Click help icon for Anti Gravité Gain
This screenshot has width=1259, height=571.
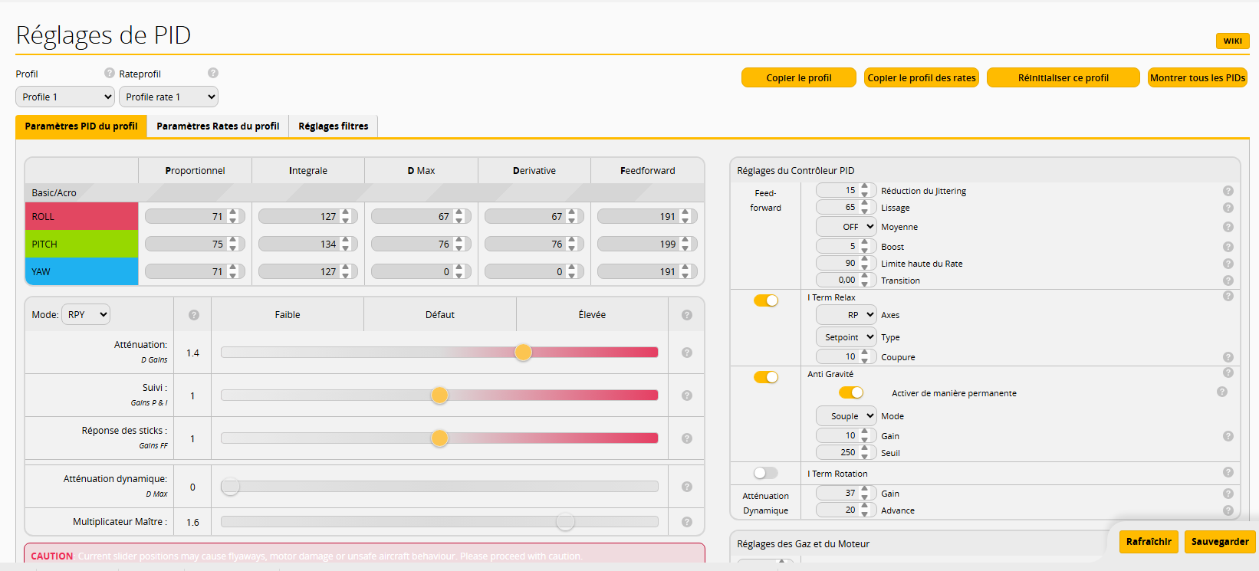[x=1228, y=436]
